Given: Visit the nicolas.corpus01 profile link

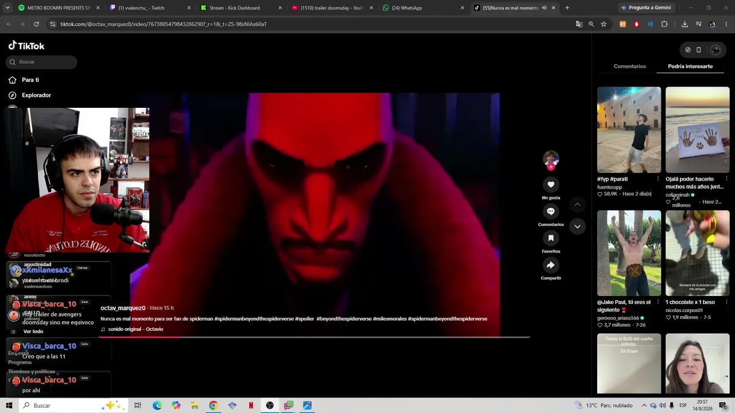Looking at the screenshot, I should click(x=684, y=310).
